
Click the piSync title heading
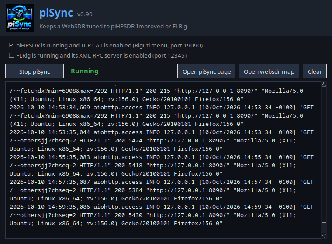(56, 13)
